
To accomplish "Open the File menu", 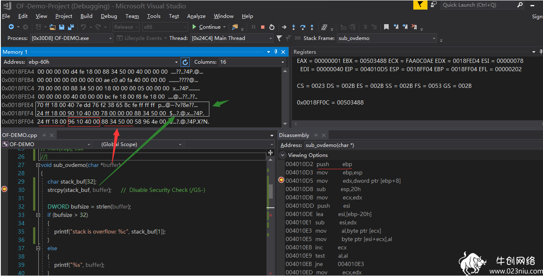I will [6, 16].
